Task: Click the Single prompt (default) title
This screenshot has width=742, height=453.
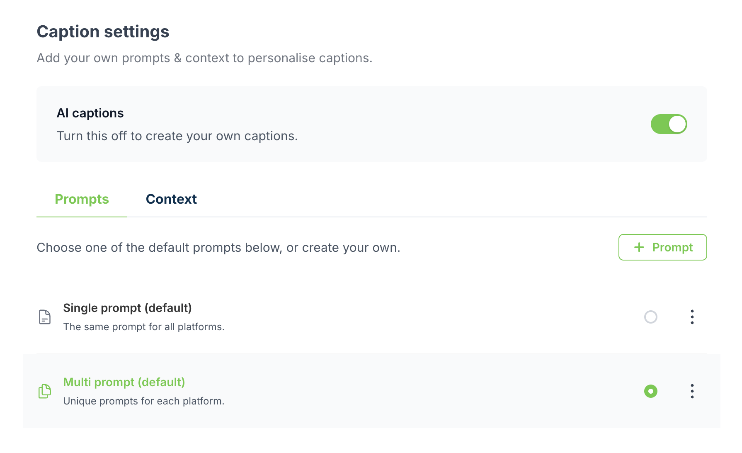Action: 127,308
